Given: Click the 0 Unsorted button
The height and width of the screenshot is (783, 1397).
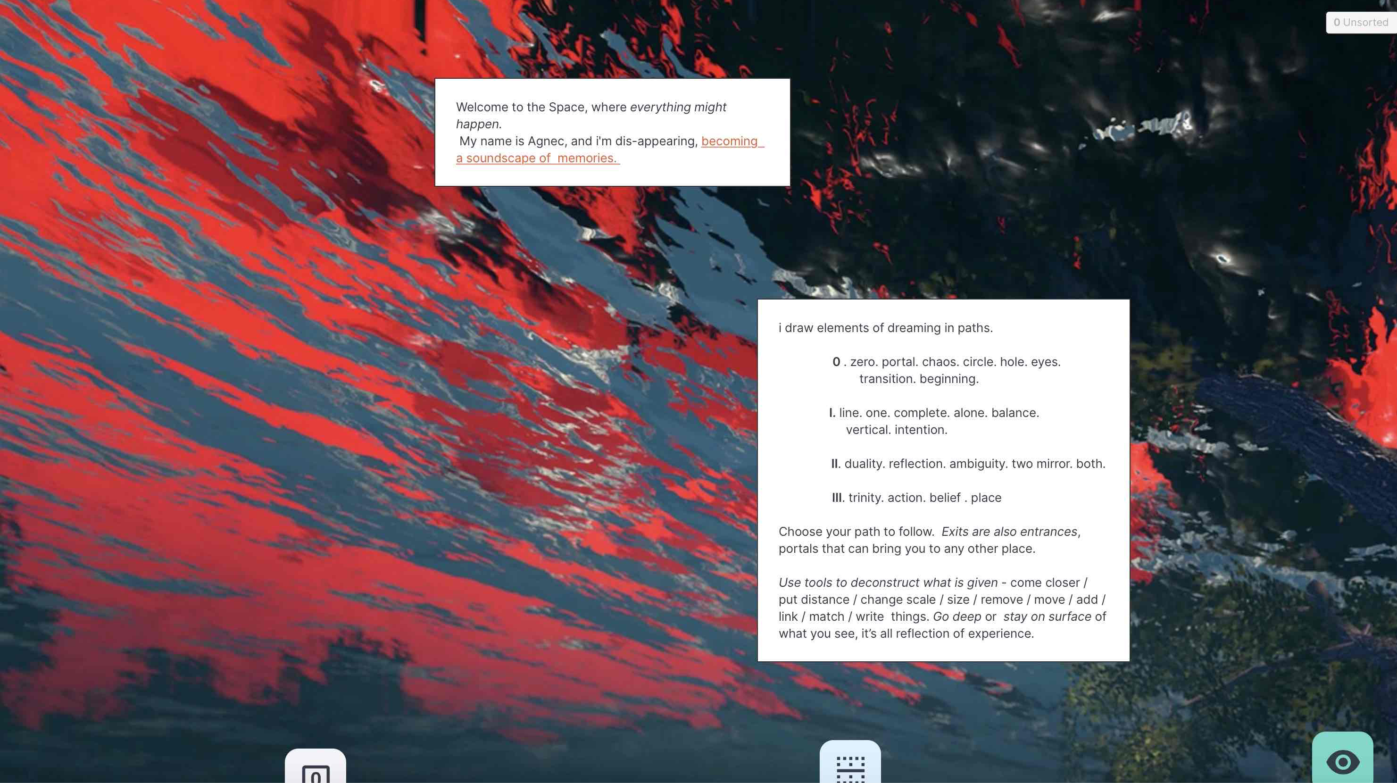Looking at the screenshot, I should point(1361,22).
